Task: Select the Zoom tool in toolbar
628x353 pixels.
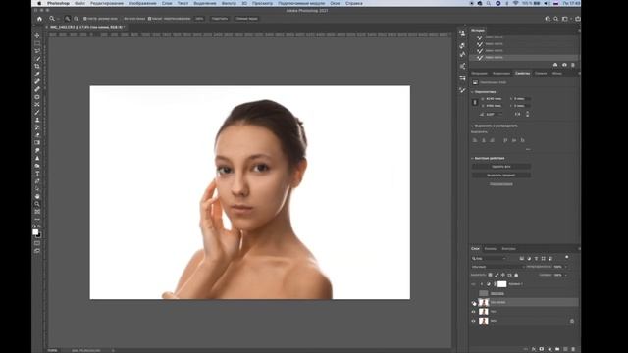Action: pos(37,204)
